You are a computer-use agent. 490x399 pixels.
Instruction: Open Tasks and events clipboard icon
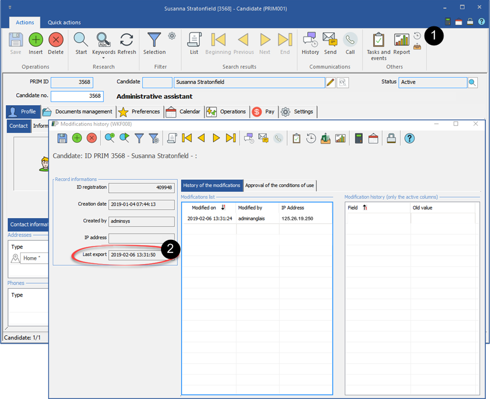coord(379,40)
